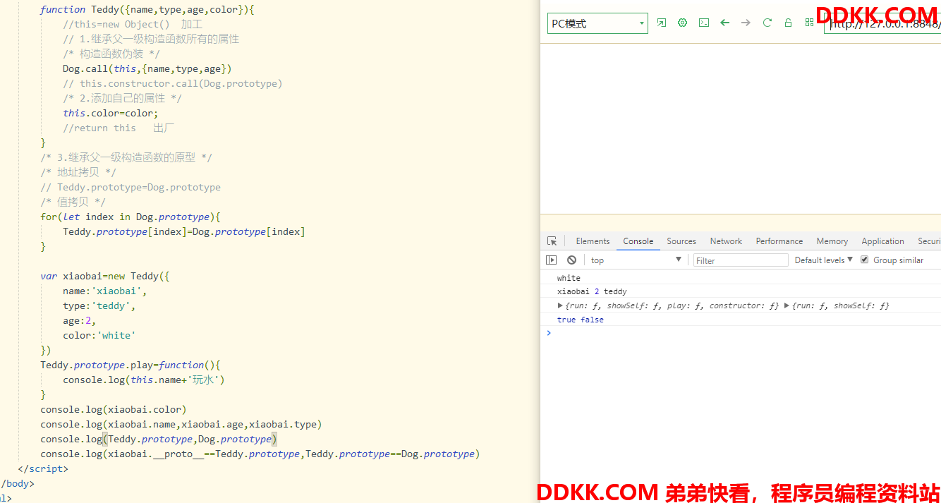Expand the logged object containing play and constructor
The image size is (941, 503).
pyautogui.click(x=560, y=305)
